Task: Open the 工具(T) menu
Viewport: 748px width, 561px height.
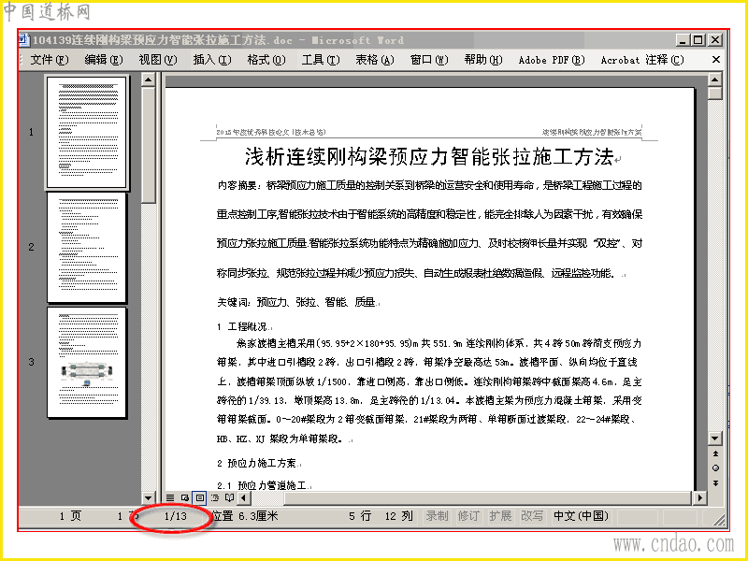Action: coord(321,60)
